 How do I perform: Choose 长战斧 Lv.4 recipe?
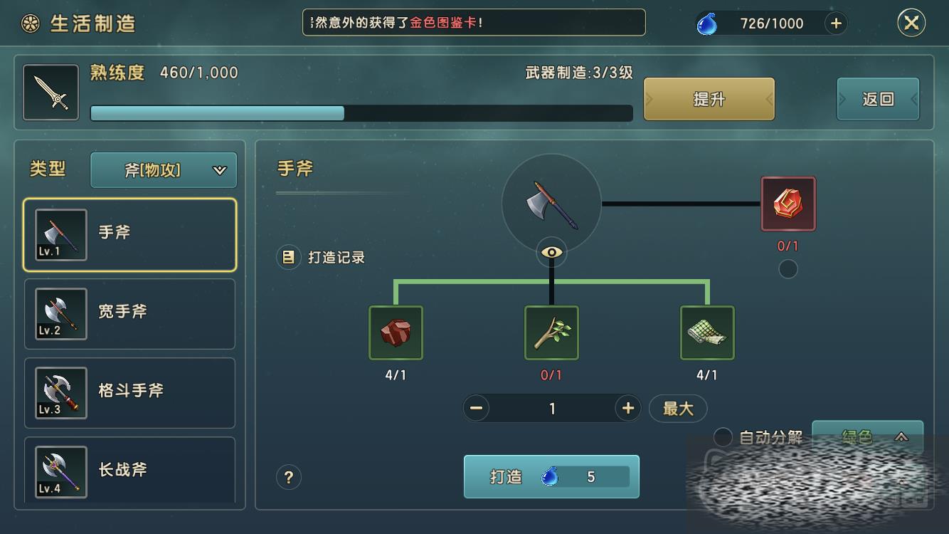(129, 470)
